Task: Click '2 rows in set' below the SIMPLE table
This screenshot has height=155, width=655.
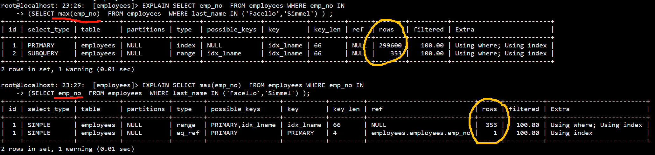Action: click(26, 149)
